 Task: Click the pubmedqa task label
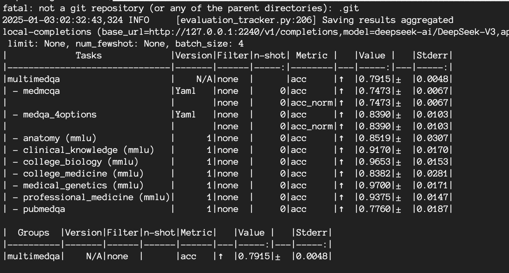point(44,209)
